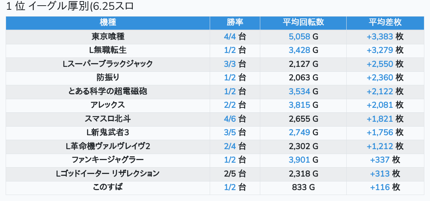Select とある科学の超電磁砲 row
This screenshot has width=430, height=201.
(x=215, y=92)
